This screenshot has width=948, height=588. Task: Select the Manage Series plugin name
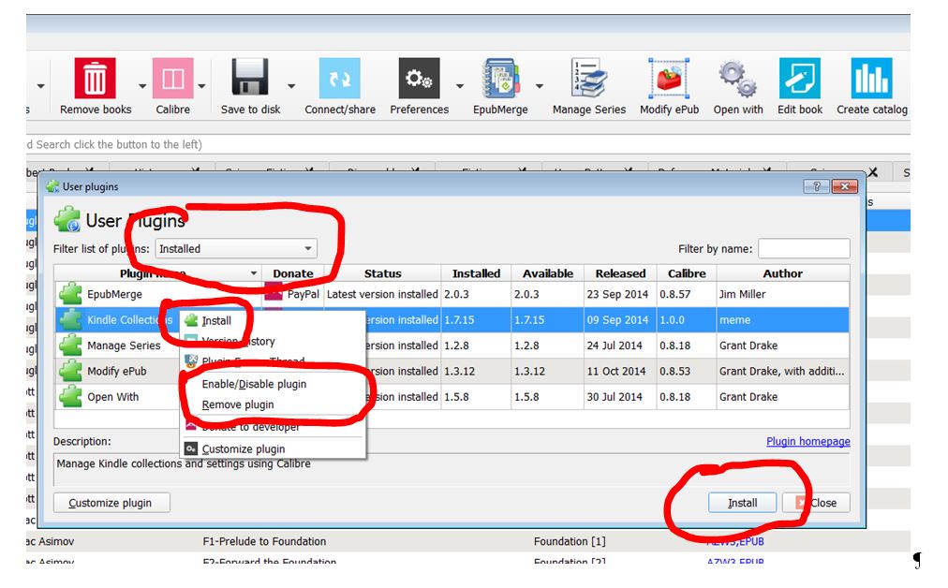click(x=124, y=345)
